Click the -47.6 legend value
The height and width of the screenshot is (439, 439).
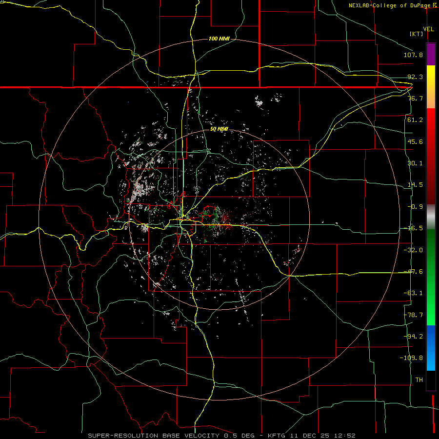[413, 272]
